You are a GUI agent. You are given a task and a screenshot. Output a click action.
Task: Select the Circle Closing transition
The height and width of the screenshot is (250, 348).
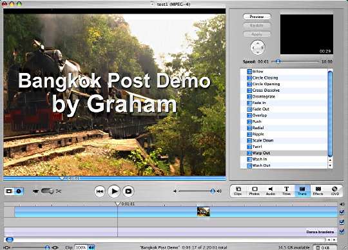[284, 78]
